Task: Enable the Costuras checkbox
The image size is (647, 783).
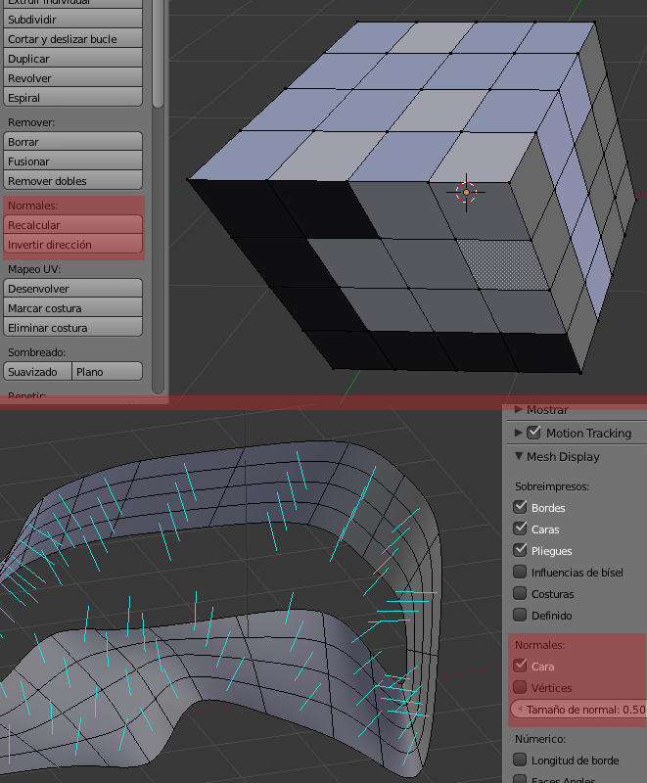Action: [520, 593]
